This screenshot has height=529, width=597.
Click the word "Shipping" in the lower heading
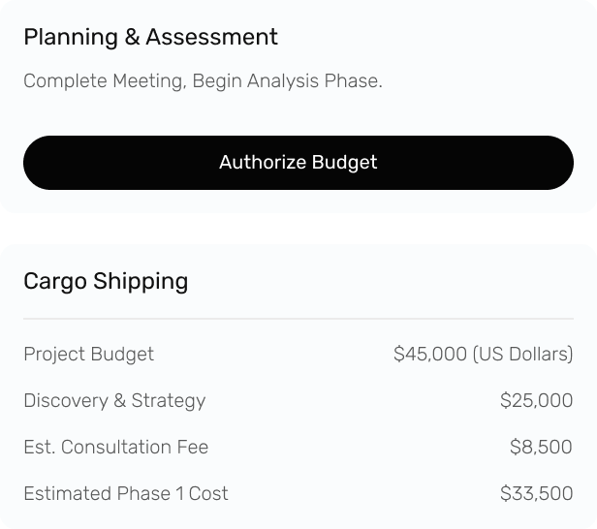coord(141,282)
